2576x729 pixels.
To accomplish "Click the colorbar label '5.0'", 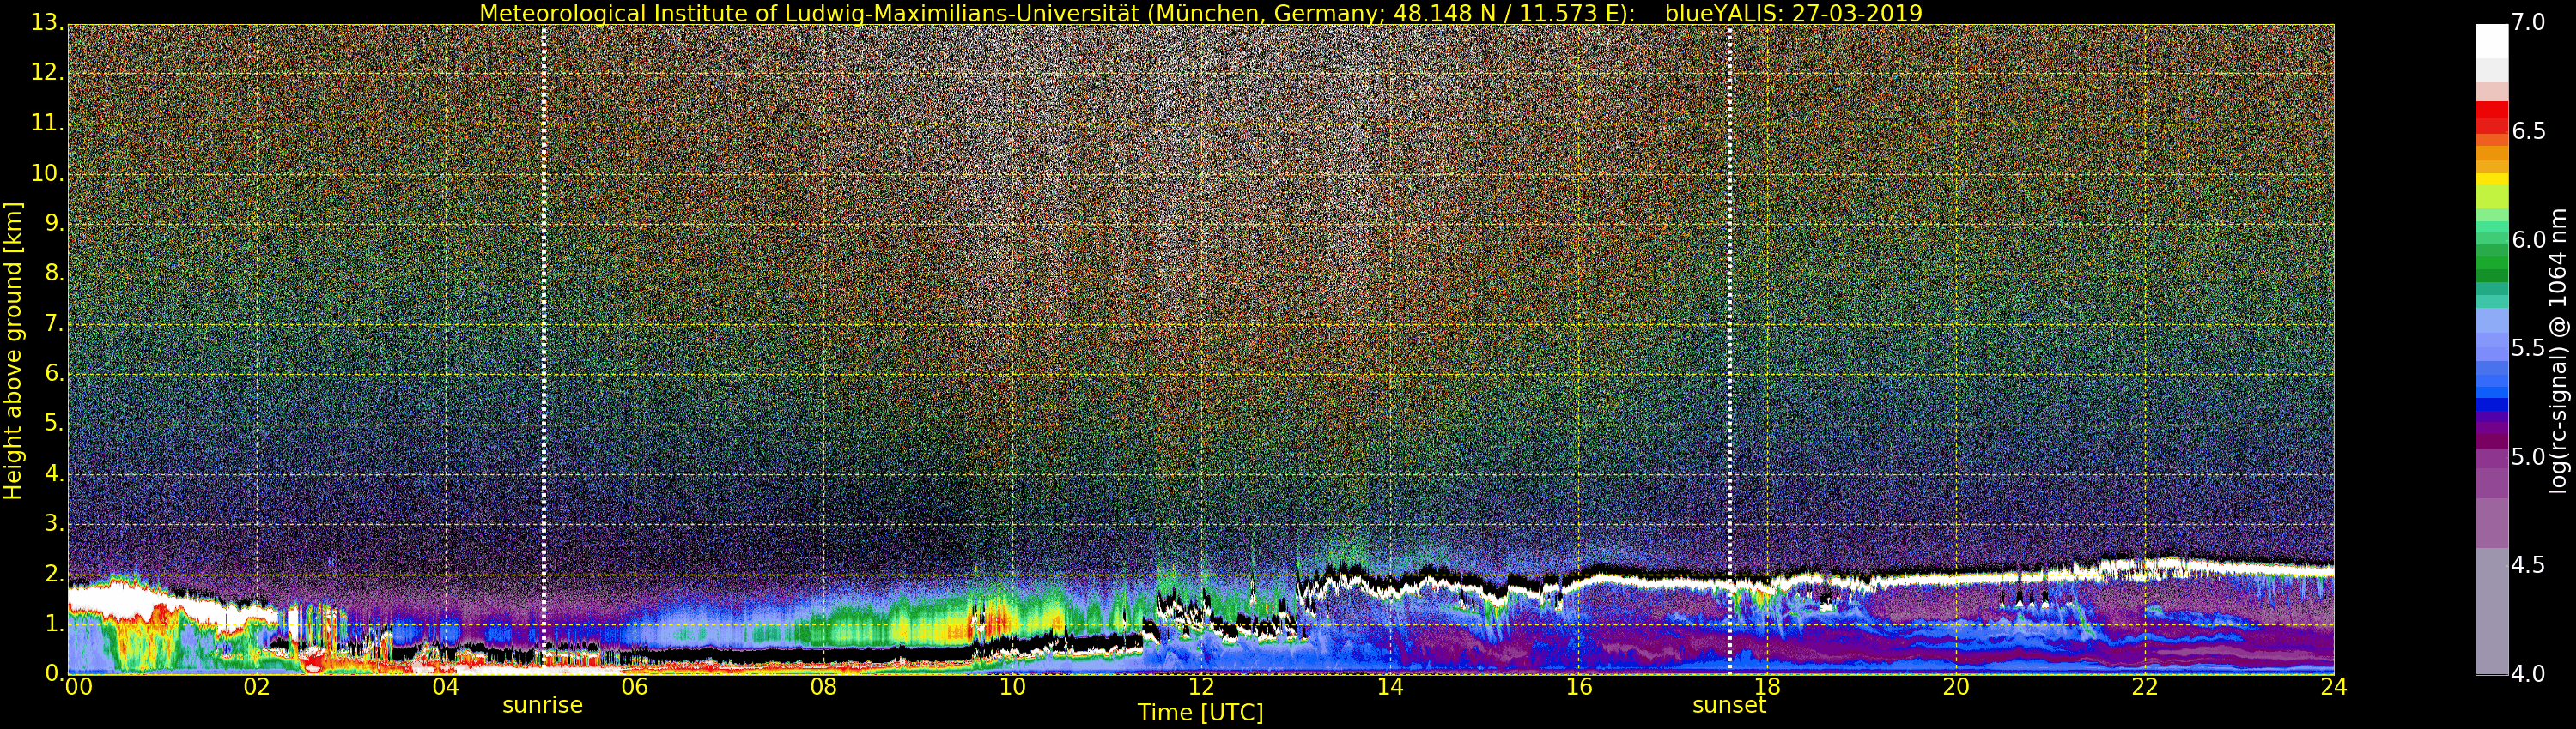I will [x=2529, y=457].
